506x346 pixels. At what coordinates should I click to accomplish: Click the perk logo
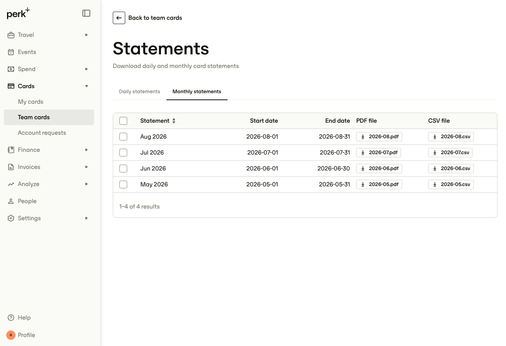18,13
